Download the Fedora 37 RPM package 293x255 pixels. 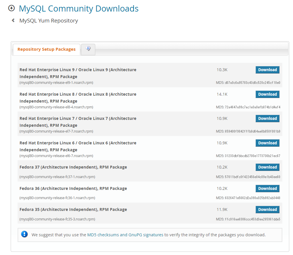point(267,167)
